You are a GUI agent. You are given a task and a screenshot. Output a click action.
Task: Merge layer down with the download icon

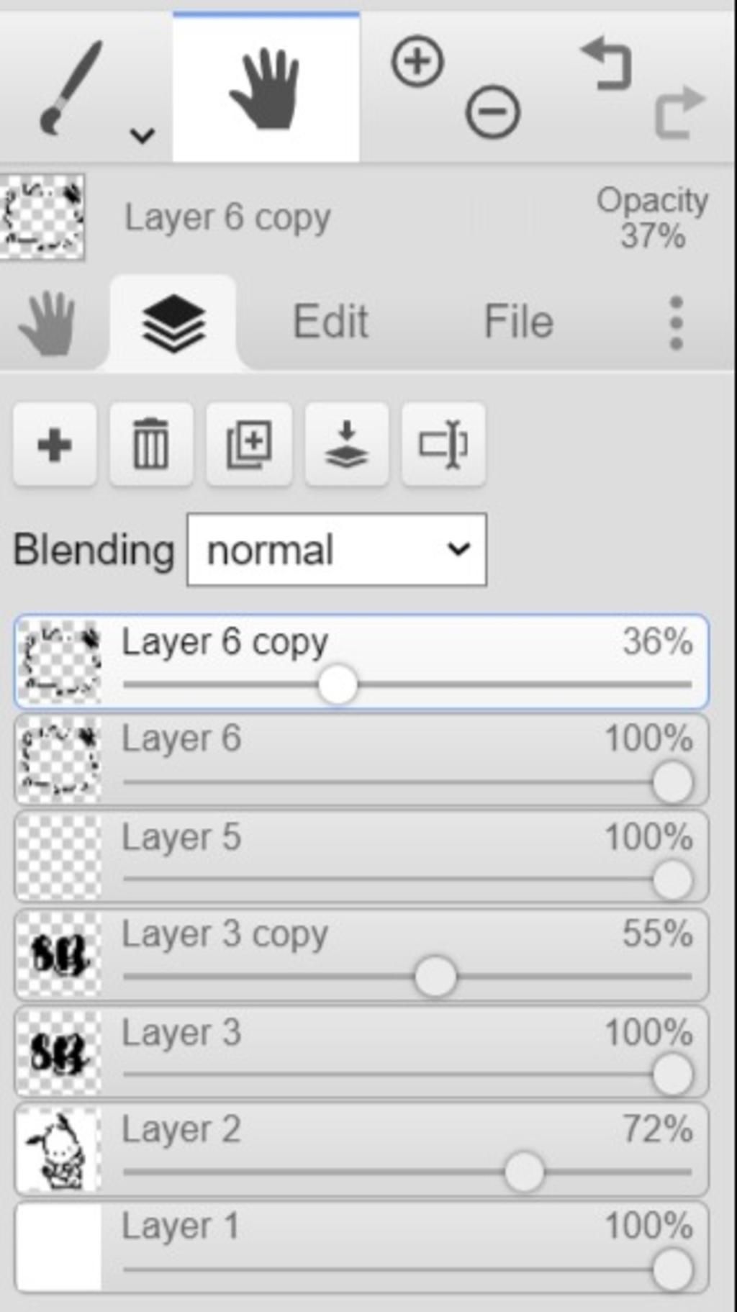(347, 445)
